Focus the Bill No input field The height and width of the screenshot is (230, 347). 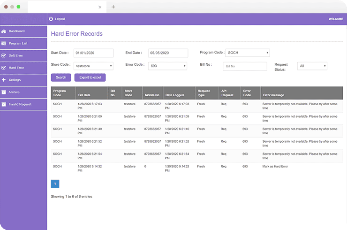(x=244, y=66)
